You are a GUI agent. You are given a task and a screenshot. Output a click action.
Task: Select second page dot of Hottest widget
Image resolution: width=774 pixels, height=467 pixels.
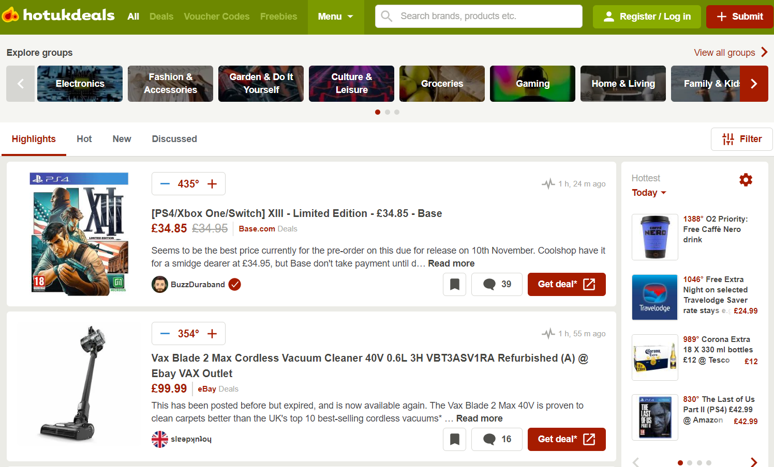point(690,463)
